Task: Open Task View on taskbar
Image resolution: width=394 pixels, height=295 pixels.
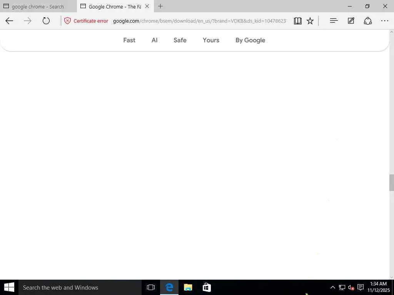Action: pyautogui.click(x=151, y=287)
